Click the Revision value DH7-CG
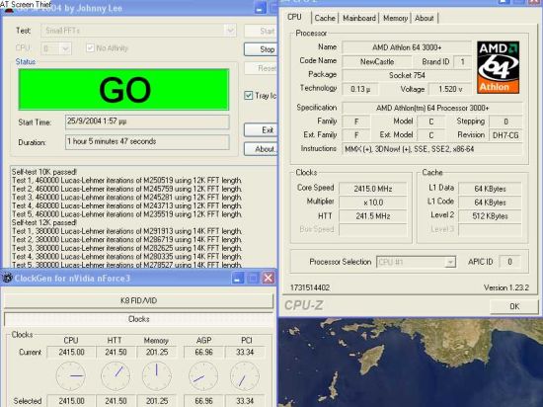This screenshot has height=407, width=543. click(505, 135)
